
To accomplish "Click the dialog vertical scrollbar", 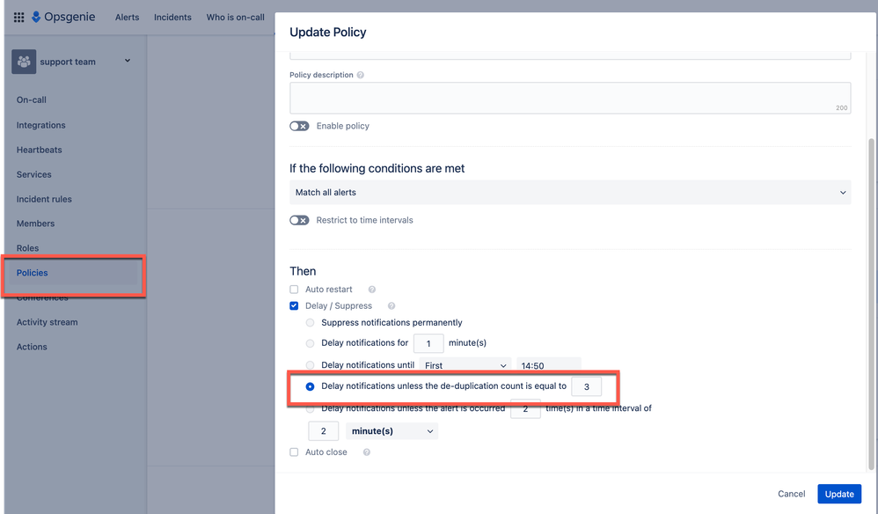I will click(871, 303).
